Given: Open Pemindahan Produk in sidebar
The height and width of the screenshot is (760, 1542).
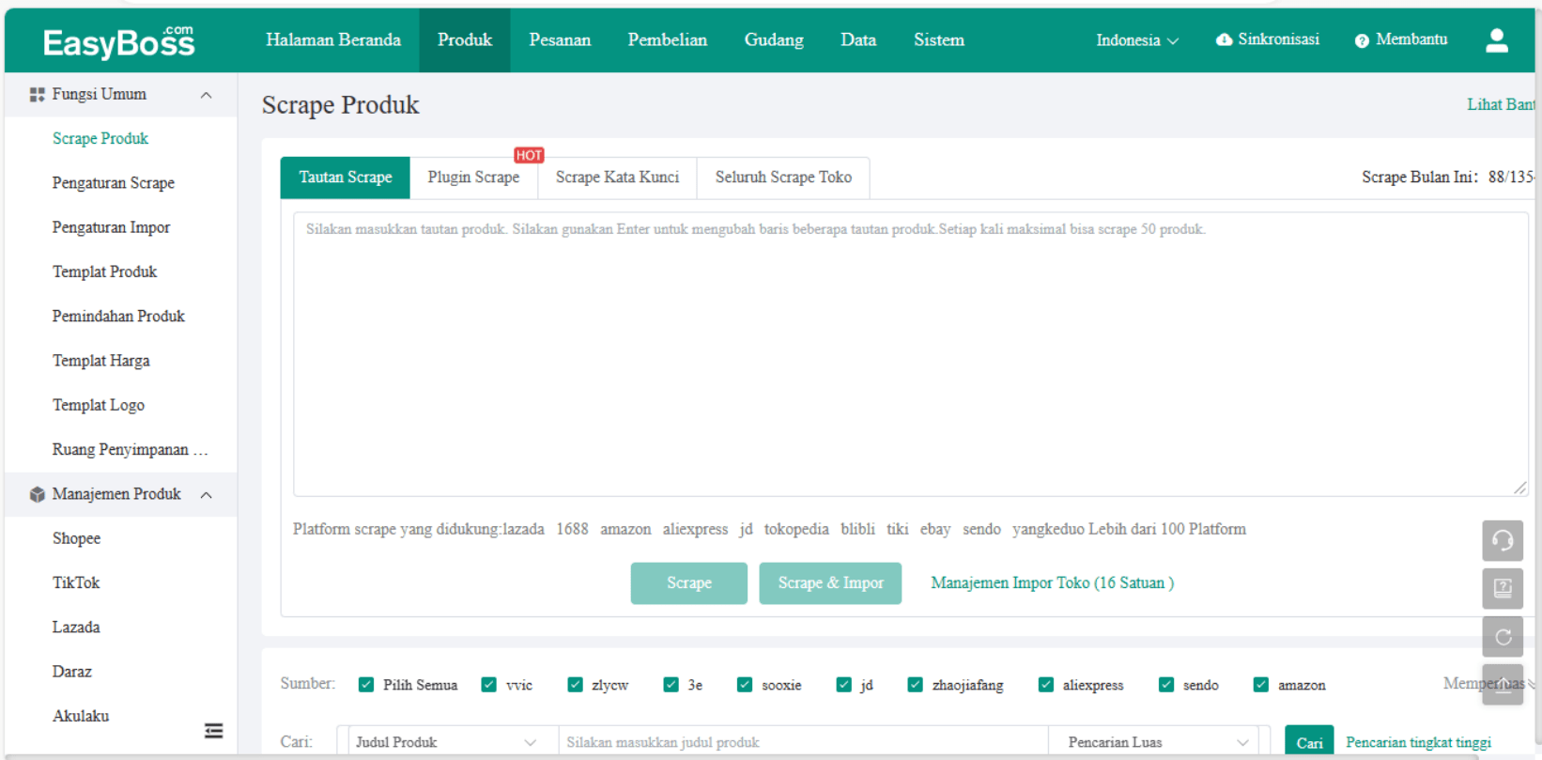Looking at the screenshot, I should click(x=118, y=317).
